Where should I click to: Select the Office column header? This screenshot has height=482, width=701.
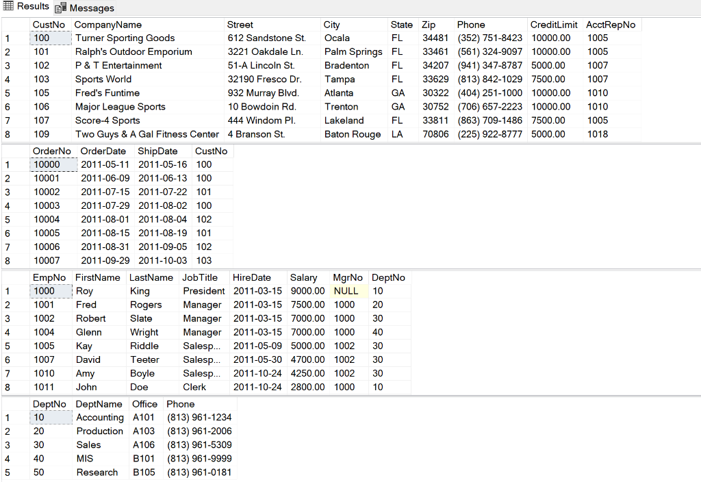coord(146,404)
